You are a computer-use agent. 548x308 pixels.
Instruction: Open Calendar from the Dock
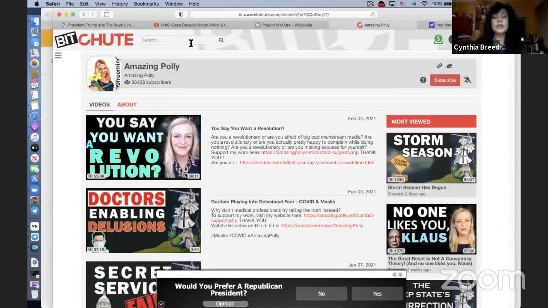[x=35, y=85]
